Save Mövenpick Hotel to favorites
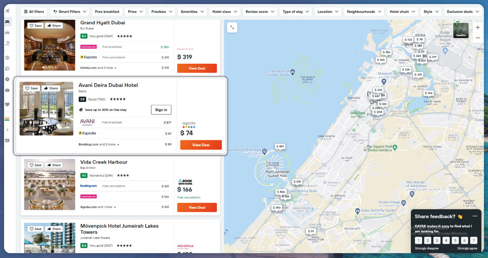Screen dimensions: 488x258 point(35,229)
